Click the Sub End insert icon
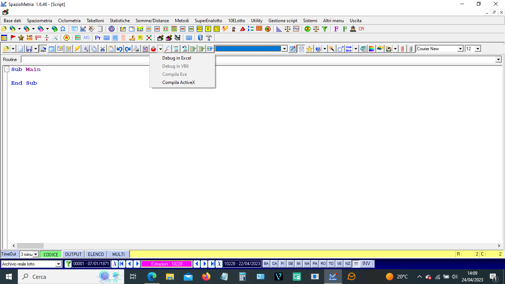505x284 pixels. pos(349,49)
